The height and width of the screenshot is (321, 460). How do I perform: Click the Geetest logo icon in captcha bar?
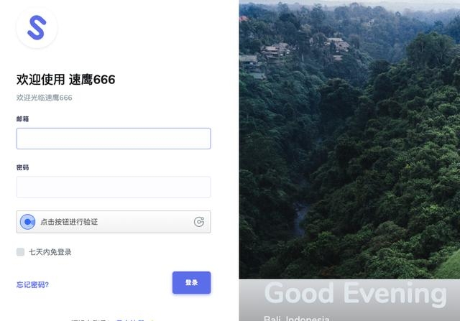tap(199, 222)
